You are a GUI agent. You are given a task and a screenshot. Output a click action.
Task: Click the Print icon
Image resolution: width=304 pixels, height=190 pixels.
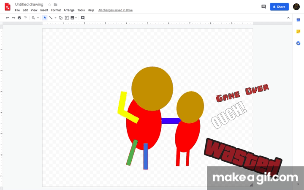pos(19,18)
